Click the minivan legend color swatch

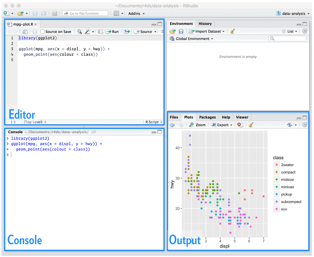(x=277, y=187)
